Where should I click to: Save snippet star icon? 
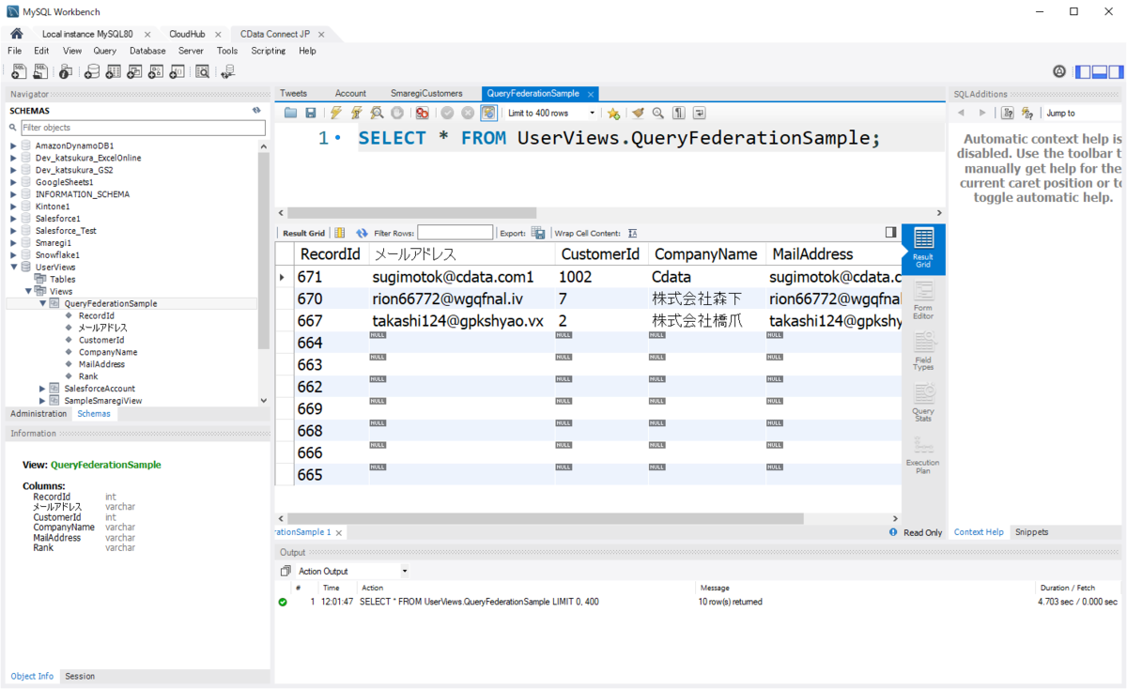point(613,113)
